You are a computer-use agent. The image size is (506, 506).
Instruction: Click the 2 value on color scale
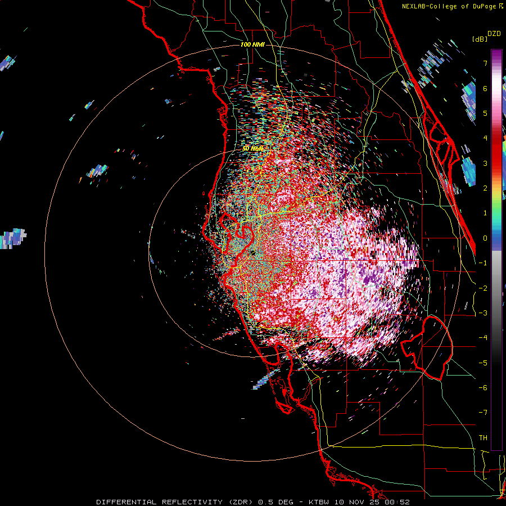point(485,188)
